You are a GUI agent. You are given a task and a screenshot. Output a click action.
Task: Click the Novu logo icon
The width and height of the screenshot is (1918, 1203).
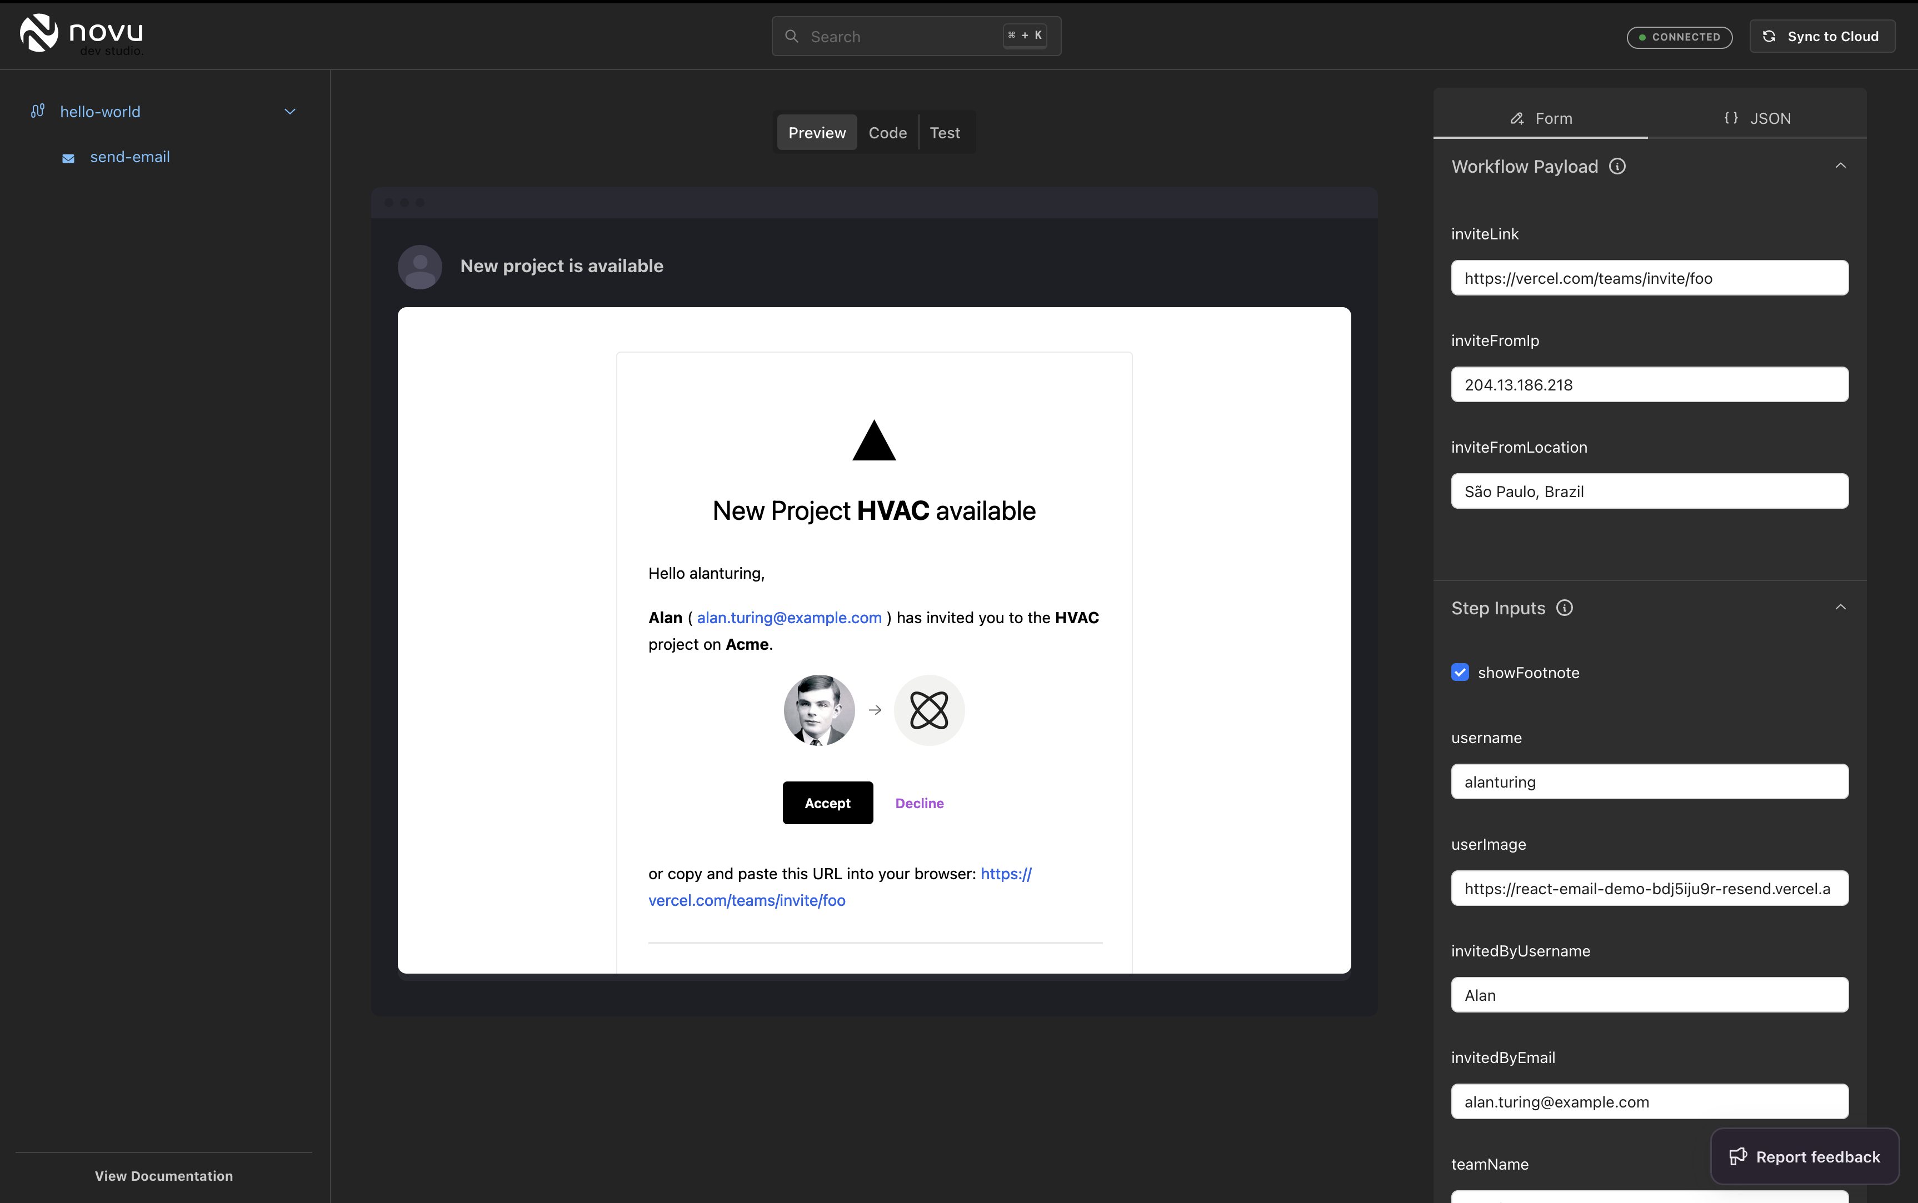[39, 33]
